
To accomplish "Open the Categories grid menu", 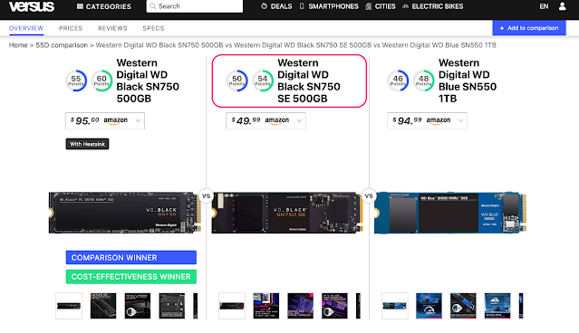I will point(104,6).
